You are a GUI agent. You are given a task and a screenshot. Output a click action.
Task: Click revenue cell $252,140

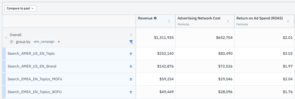tap(165, 53)
